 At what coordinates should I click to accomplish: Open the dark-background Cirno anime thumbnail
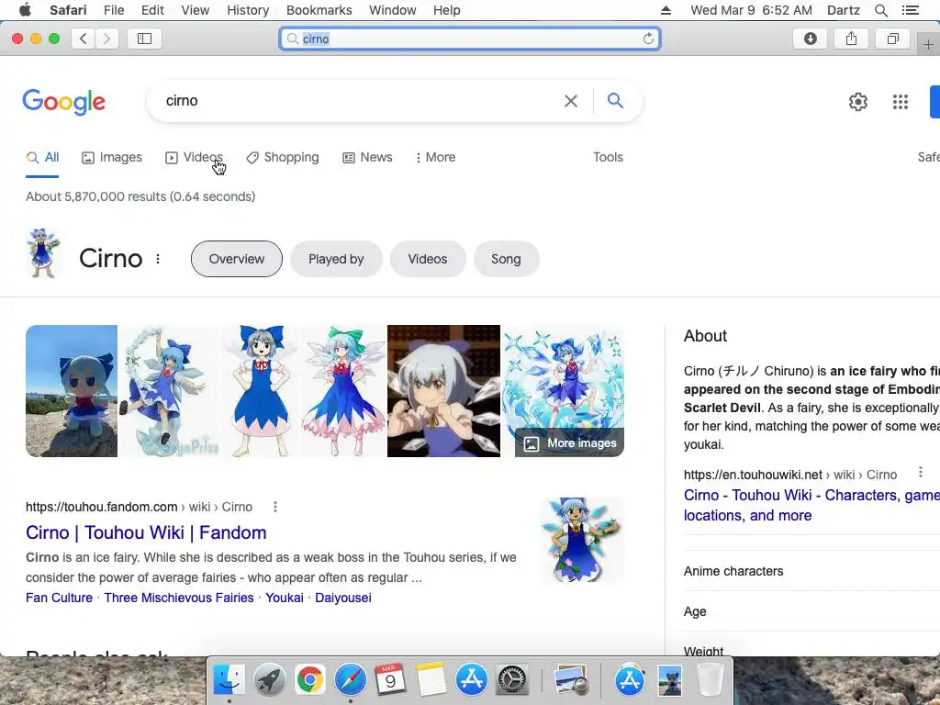click(x=443, y=391)
